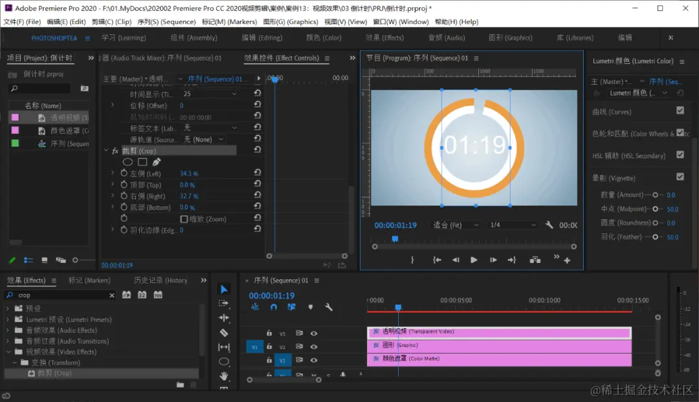Play the Program Monitor preview

click(x=474, y=260)
